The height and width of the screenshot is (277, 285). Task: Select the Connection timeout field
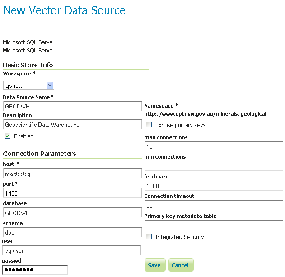[213, 206]
